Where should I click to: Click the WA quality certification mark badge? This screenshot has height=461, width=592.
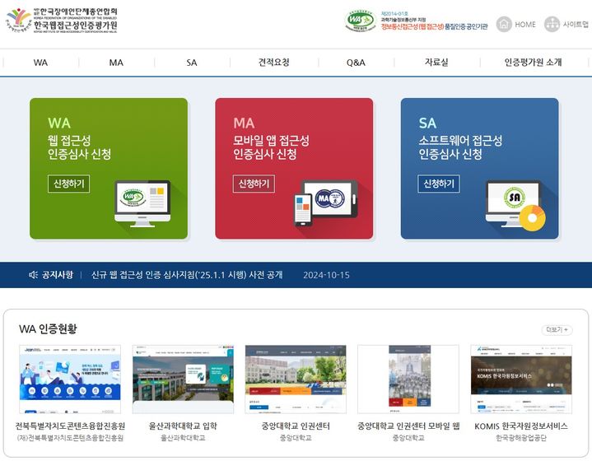click(361, 21)
